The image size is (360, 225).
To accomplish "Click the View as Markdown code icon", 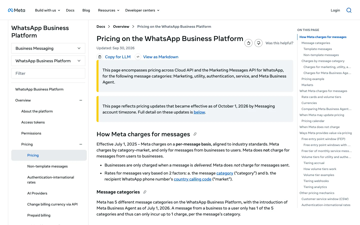I will point(138,57).
